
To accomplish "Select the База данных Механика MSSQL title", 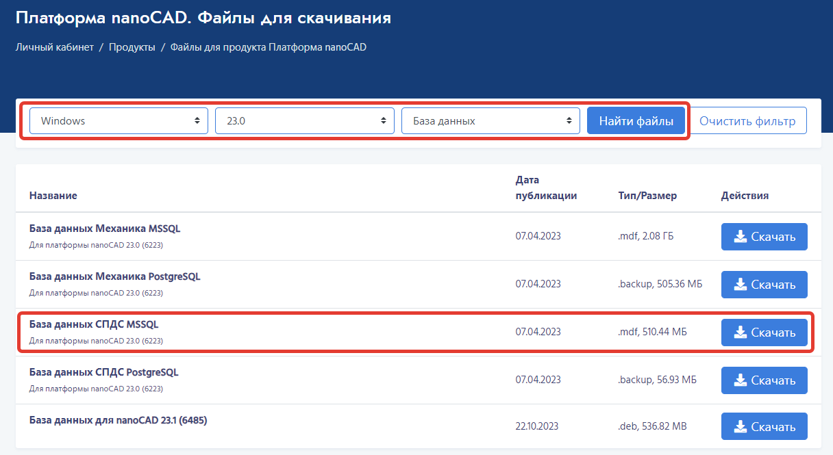I will pos(105,229).
